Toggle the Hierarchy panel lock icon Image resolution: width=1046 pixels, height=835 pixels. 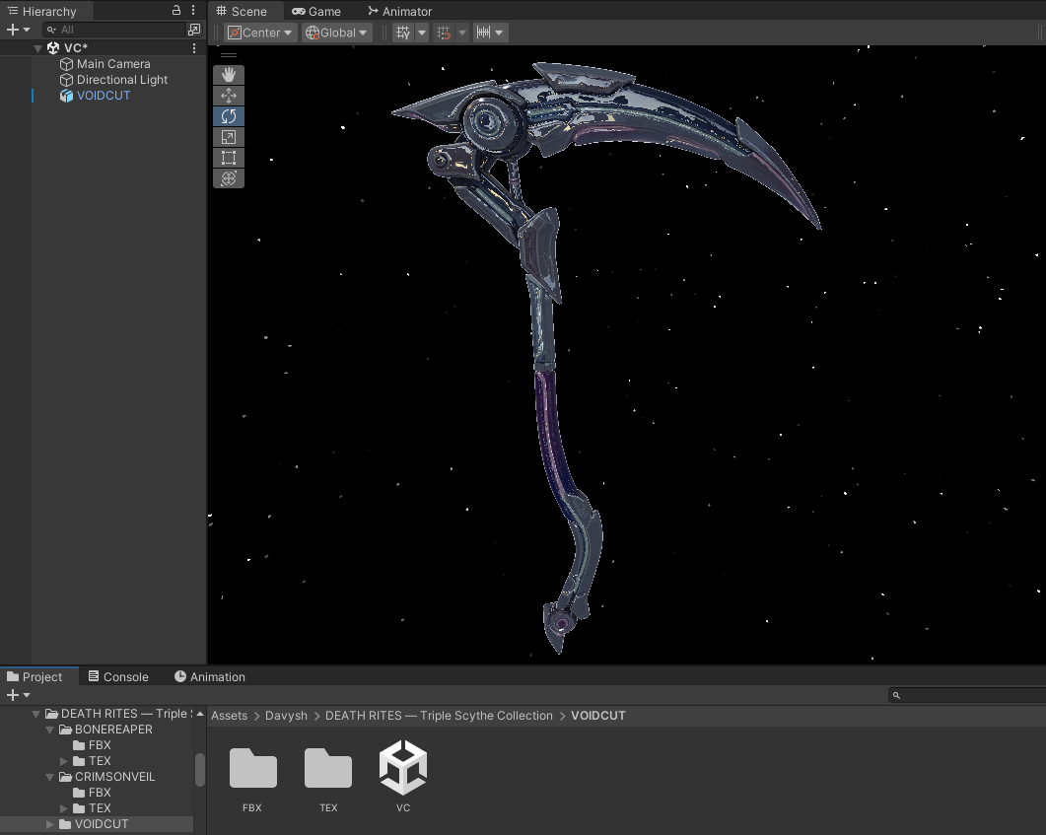tap(176, 10)
